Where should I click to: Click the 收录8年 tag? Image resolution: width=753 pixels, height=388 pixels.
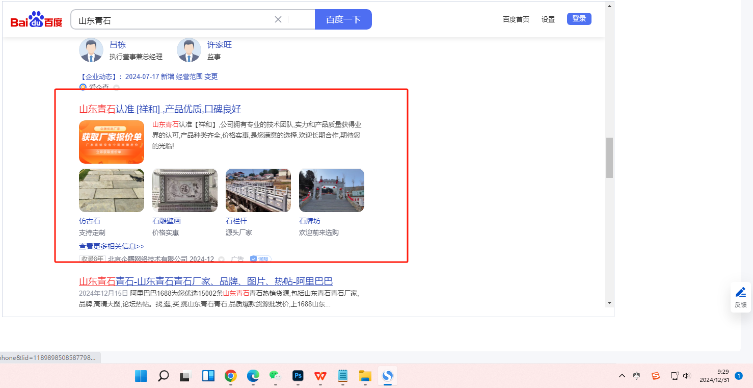pyautogui.click(x=92, y=259)
